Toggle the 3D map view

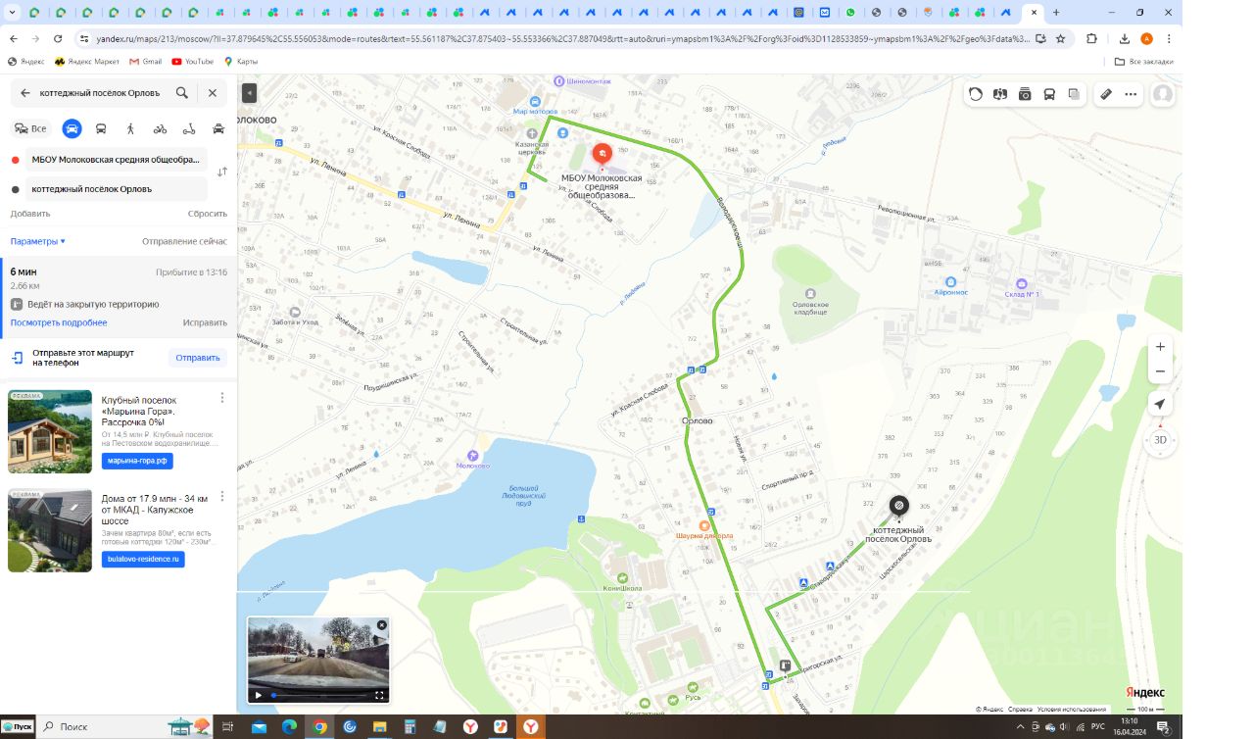[x=1160, y=440]
